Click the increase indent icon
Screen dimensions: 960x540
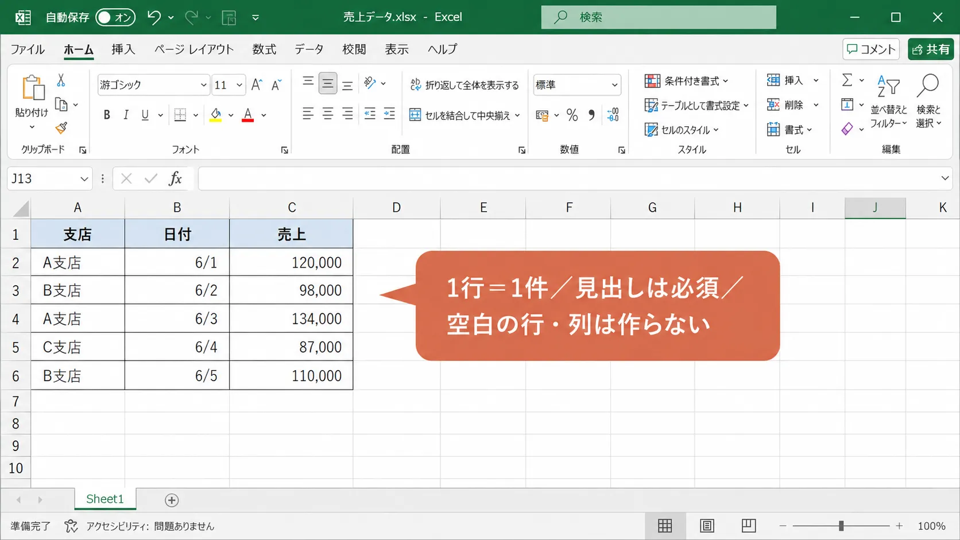tap(389, 114)
